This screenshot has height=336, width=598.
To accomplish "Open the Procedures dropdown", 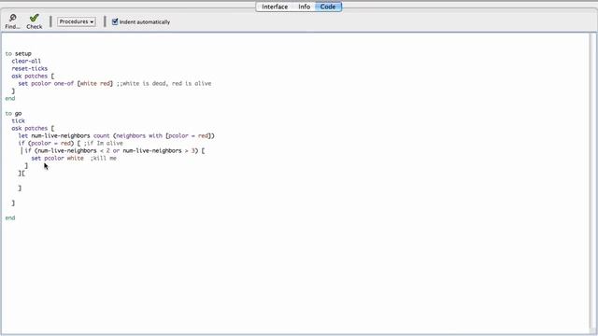I will pos(77,21).
